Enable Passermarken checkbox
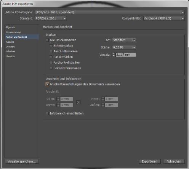The image size is (189, 169). click(51, 57)
